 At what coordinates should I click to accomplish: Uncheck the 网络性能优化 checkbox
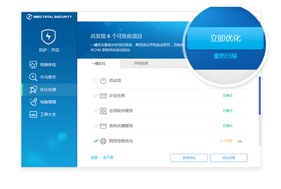point(96,141)
